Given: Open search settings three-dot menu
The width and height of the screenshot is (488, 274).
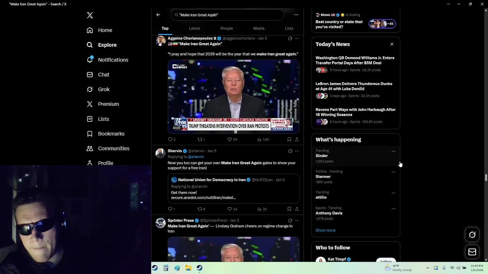Looking at the screenshot, I should tap(296, 15).
